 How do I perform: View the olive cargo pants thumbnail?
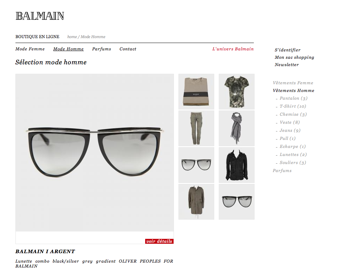click(x=196, y=128)
